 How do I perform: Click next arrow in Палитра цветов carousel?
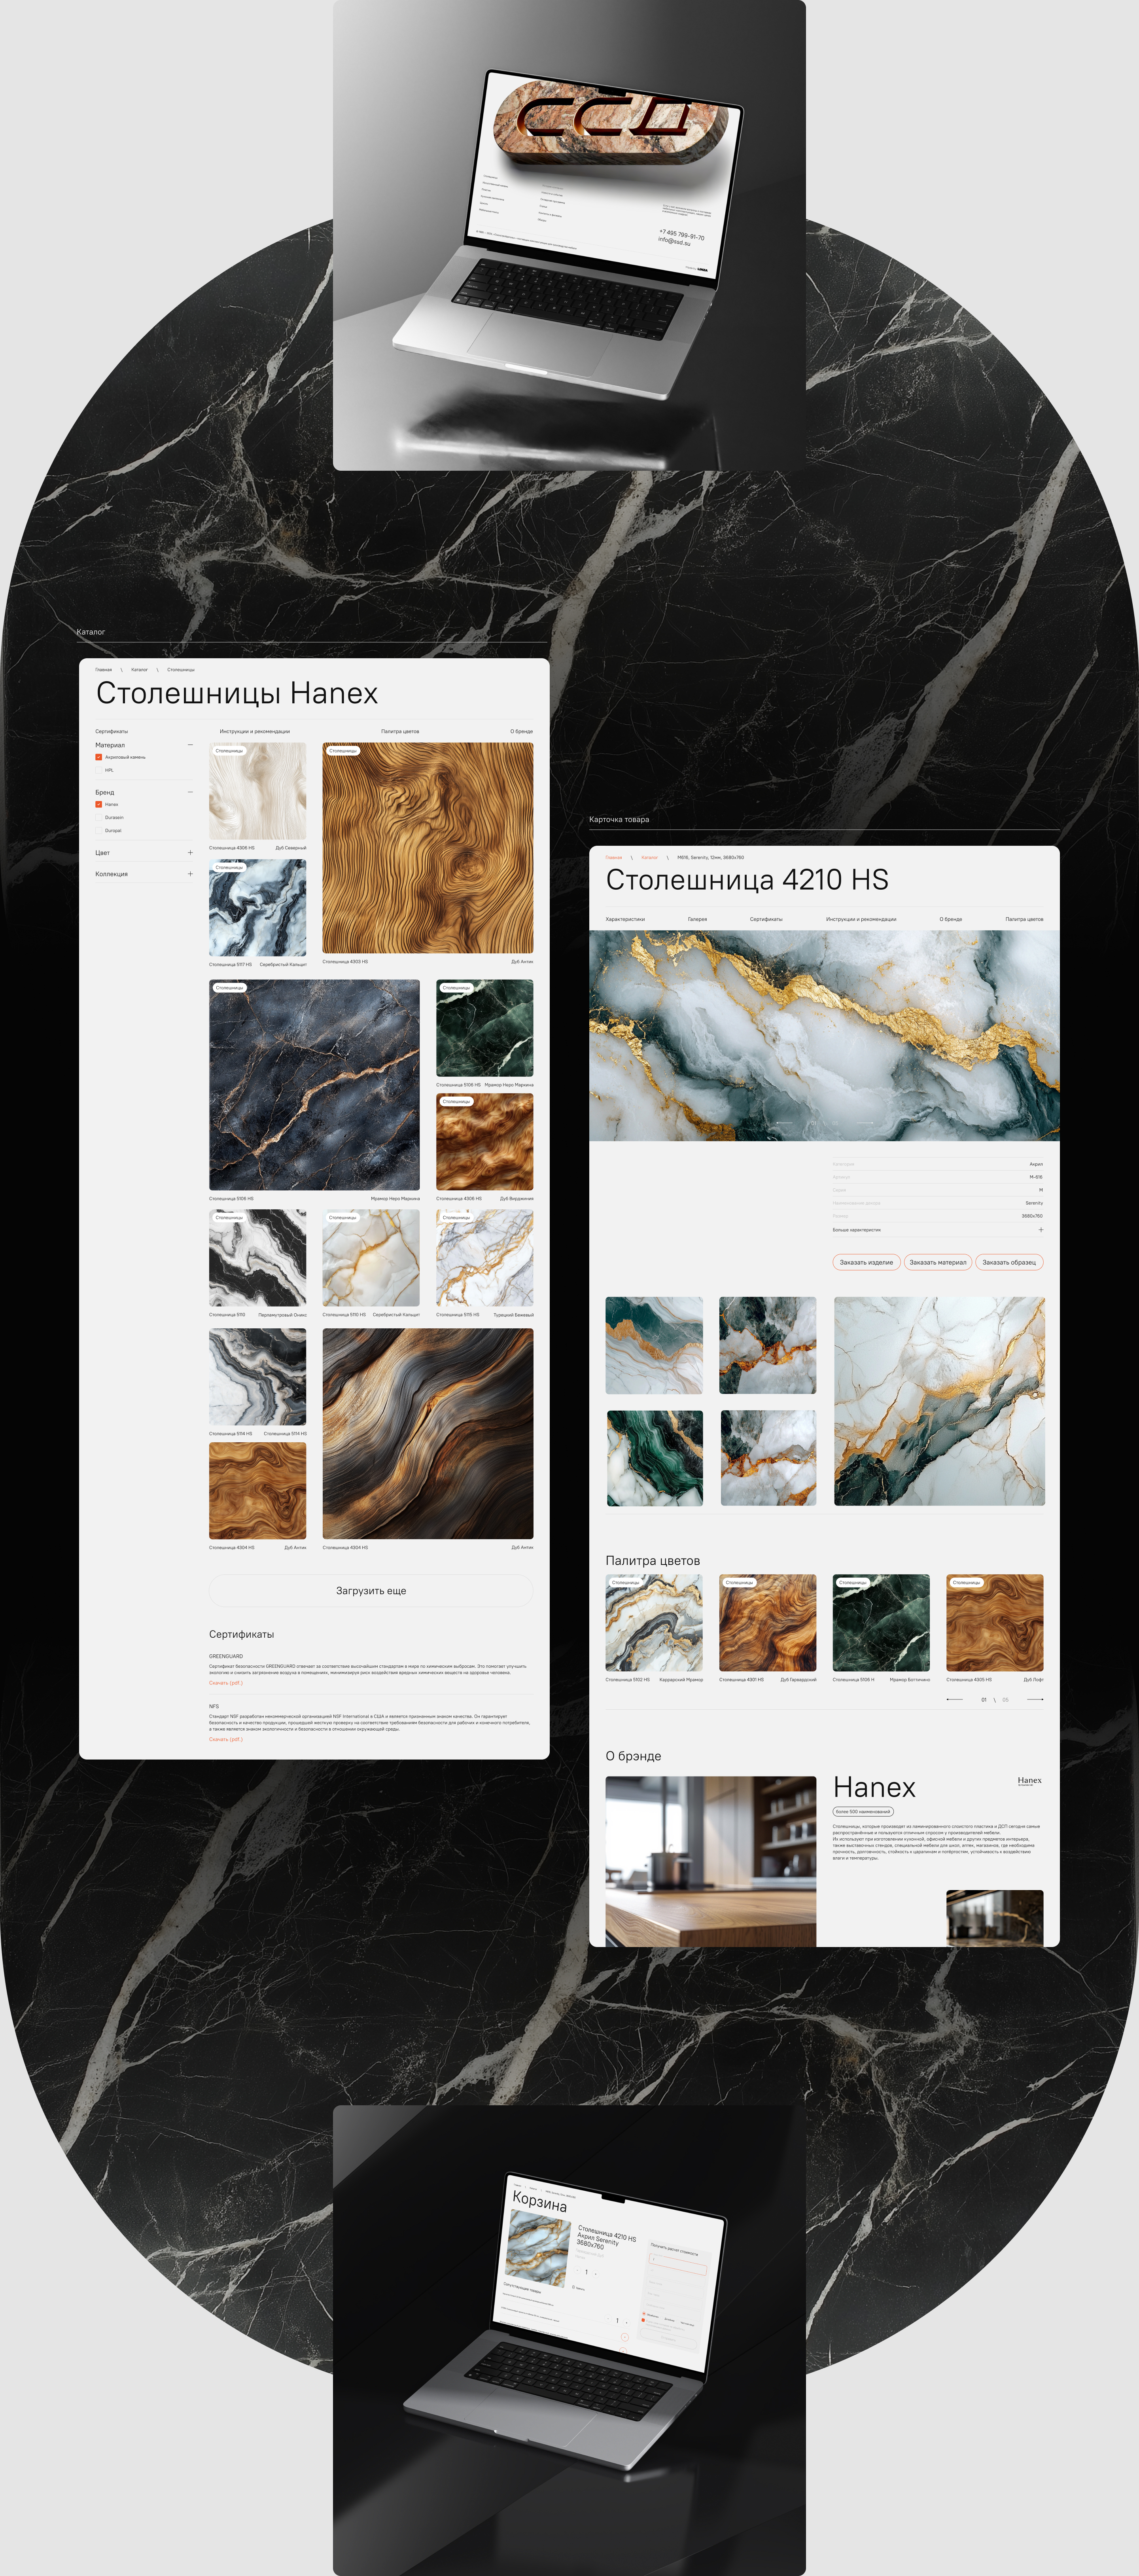tap(1035, 1699)
